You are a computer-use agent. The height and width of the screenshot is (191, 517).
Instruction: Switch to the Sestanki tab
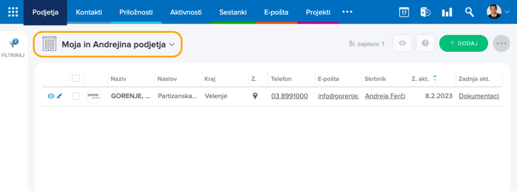click(233, 13)
